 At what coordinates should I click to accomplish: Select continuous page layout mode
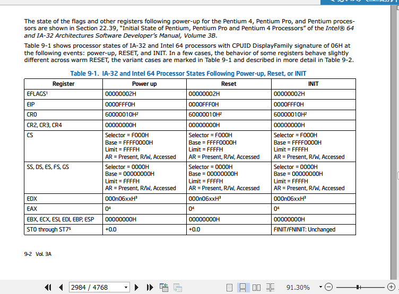pos(243,288)
